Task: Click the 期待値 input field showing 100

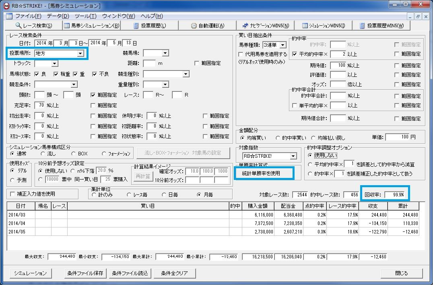Action: (x=338, y=66)
